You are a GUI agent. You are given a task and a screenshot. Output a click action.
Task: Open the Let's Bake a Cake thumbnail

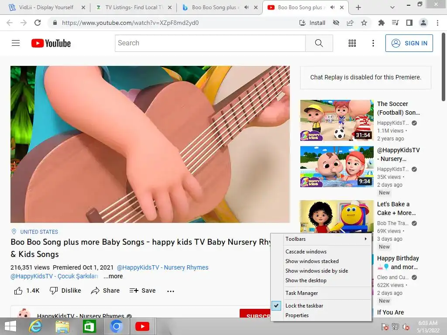click(x=337, y=217)
